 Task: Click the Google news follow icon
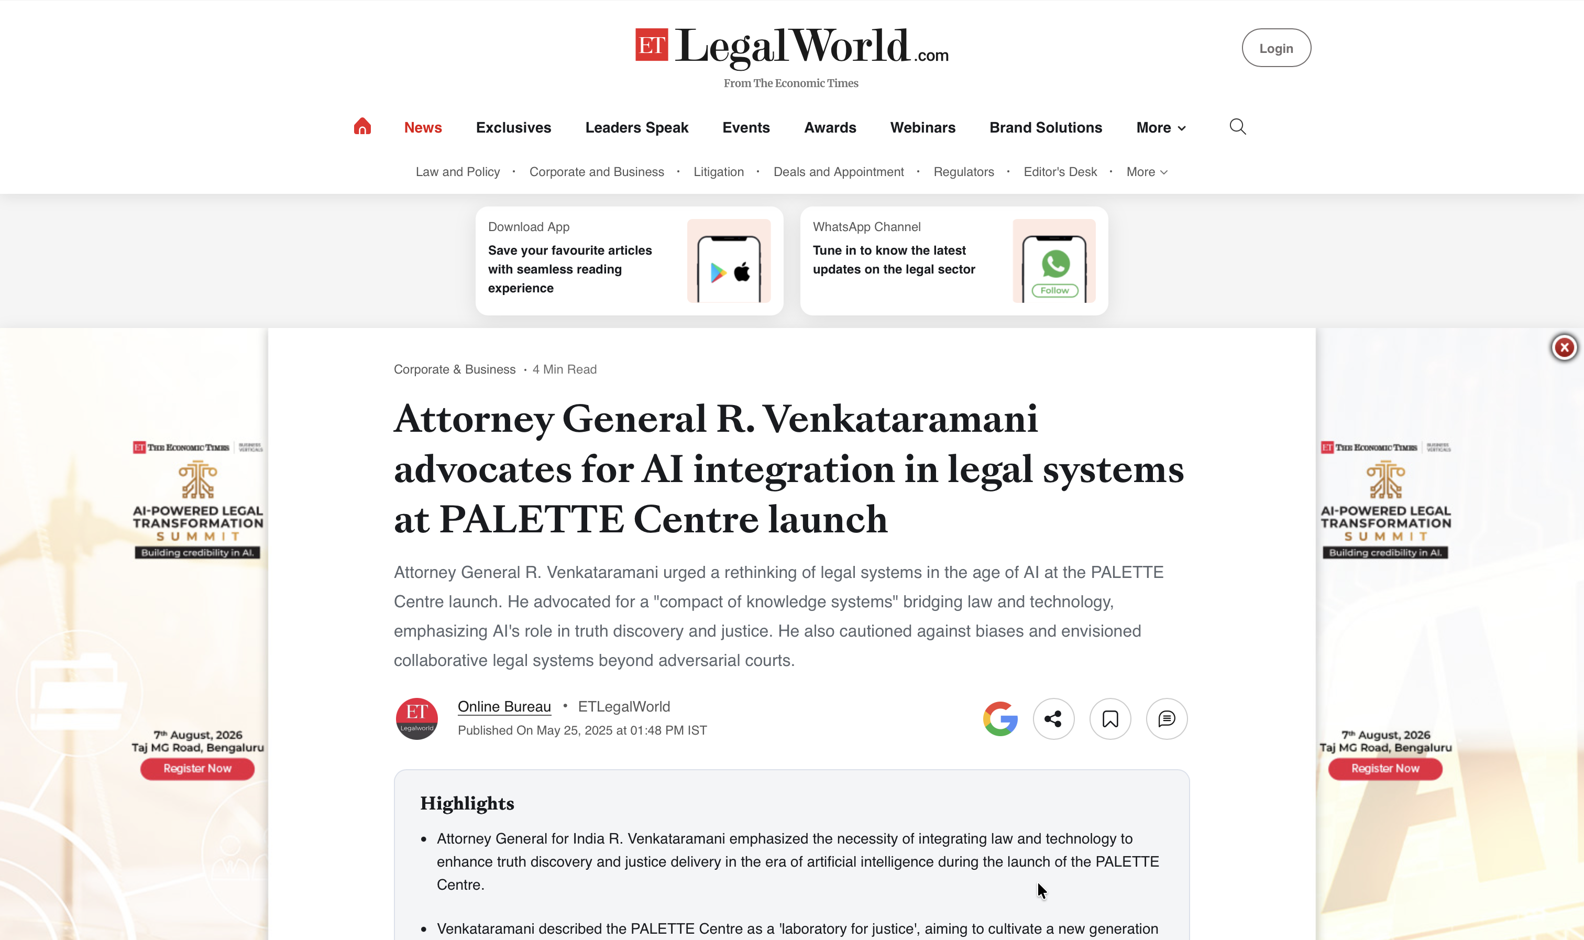[x=1000, y=718]
